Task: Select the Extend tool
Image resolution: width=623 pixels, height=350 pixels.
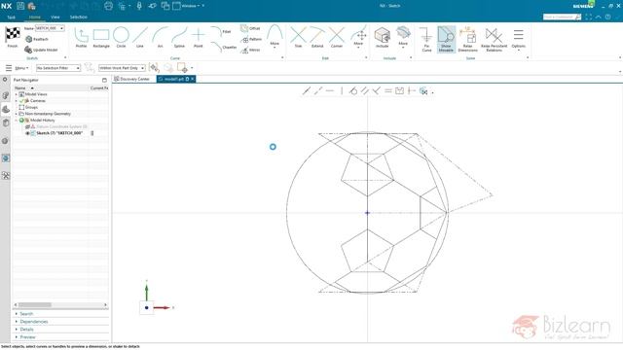Action: [317, 38]
